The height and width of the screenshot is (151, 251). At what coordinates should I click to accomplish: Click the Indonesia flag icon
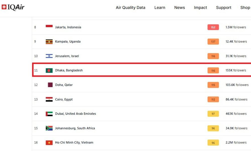(x=49, y=26)
